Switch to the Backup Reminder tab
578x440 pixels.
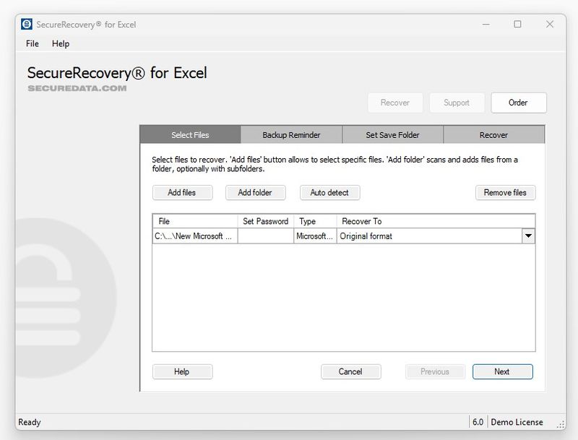tap(290, 134)
